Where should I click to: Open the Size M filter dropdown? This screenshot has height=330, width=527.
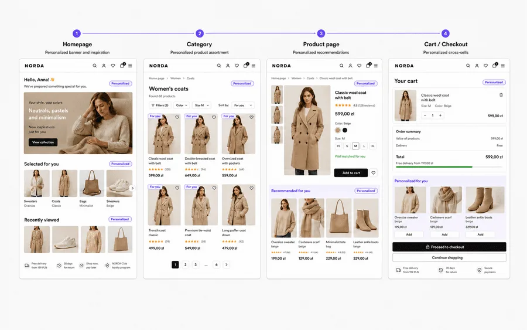pyautogui.click(x=201, y=106)
